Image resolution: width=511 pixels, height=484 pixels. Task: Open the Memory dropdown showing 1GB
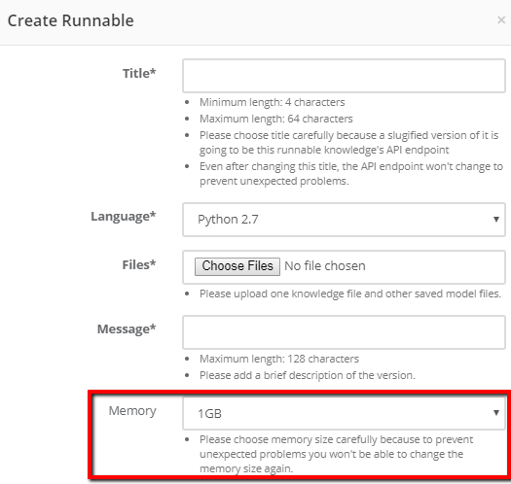pos(344,413)
